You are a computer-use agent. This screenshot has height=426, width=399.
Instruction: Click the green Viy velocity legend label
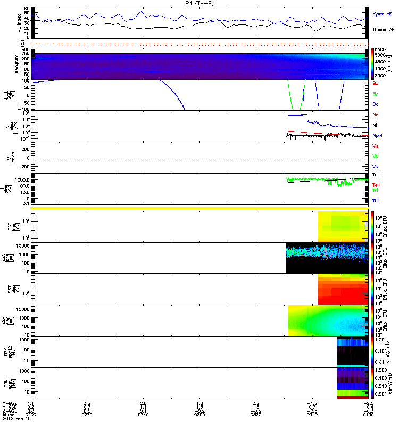375,157
